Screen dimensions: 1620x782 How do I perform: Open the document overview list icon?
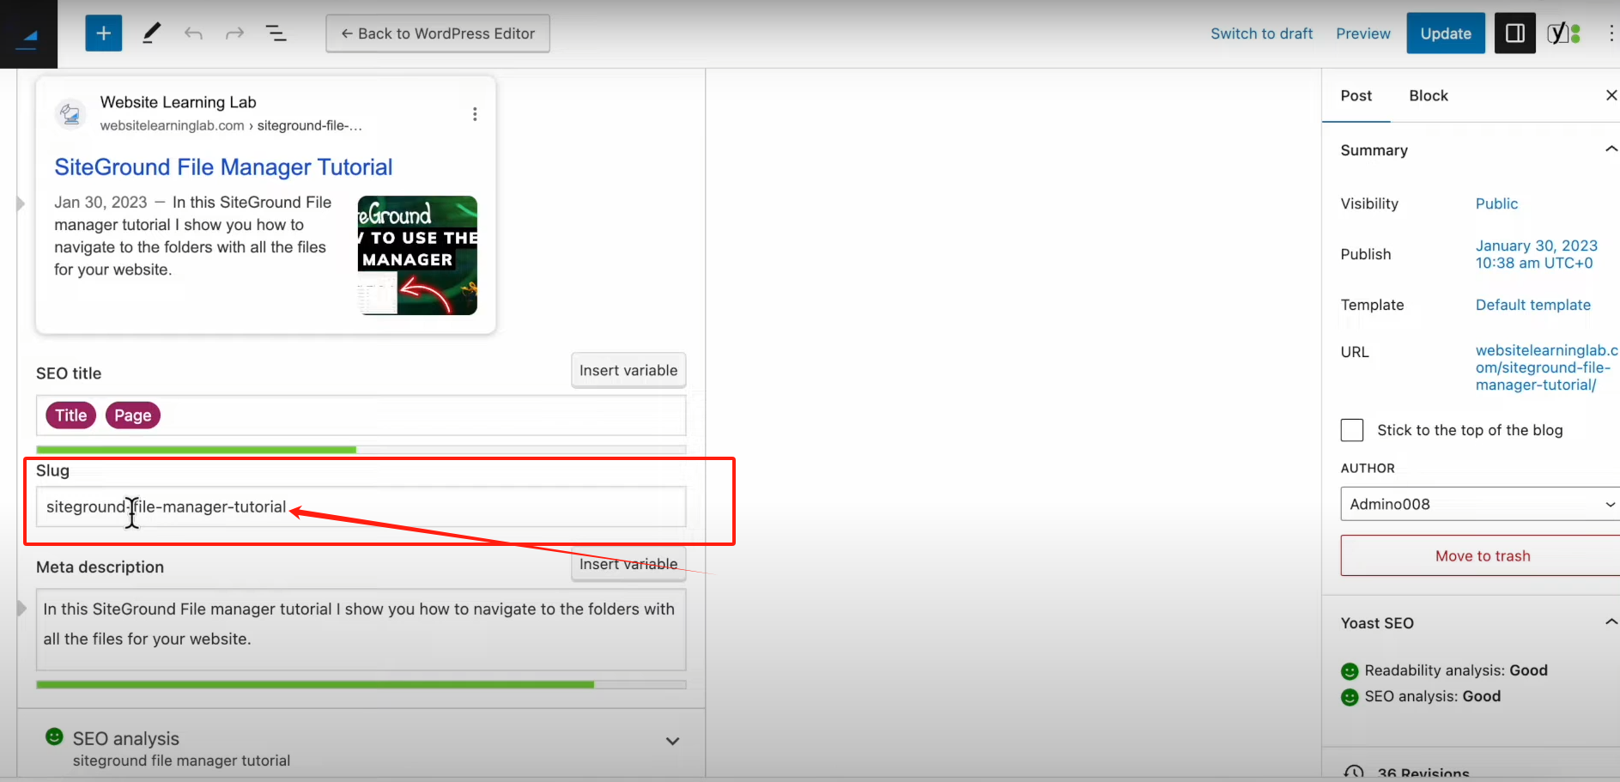[276, 33]
